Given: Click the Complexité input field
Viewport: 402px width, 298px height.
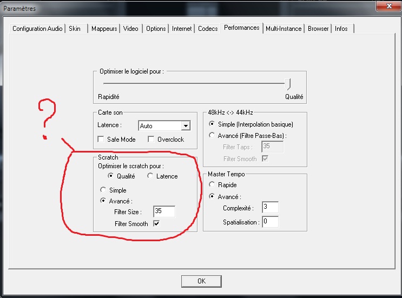Looking at the screenshot, I should tap(270, 208).
